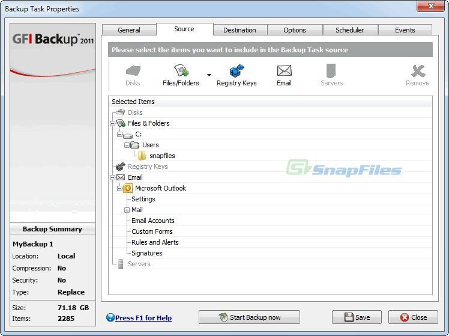Select the Custom Forms item

[152, 231]
